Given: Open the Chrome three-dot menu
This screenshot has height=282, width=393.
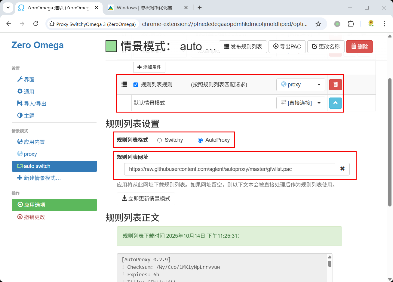Looking at the screenshot, I should pos(384,24).
